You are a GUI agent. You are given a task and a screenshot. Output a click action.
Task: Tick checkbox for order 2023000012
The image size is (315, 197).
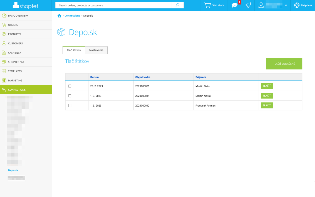[x=70, y=105]
